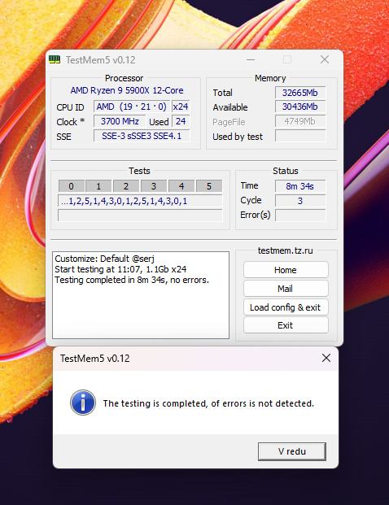
Task: Click the testmem.tz.ru group label
Action: 286,250
